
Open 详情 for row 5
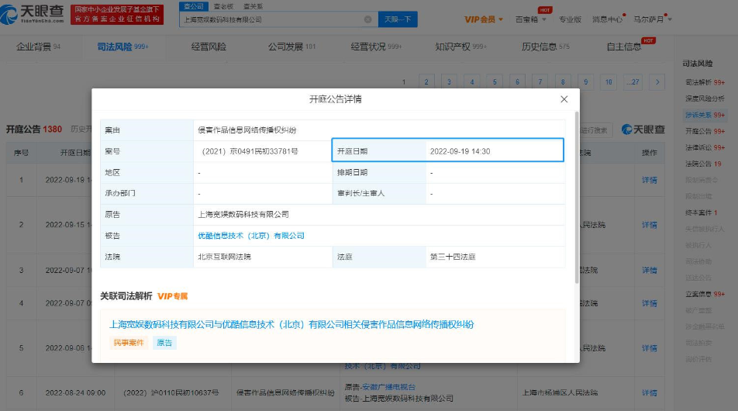(x=650, y=348)
